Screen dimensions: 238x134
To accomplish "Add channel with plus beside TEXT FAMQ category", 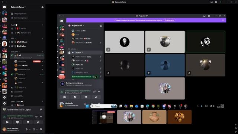I will pyautogui.click(x=42, y=102).
